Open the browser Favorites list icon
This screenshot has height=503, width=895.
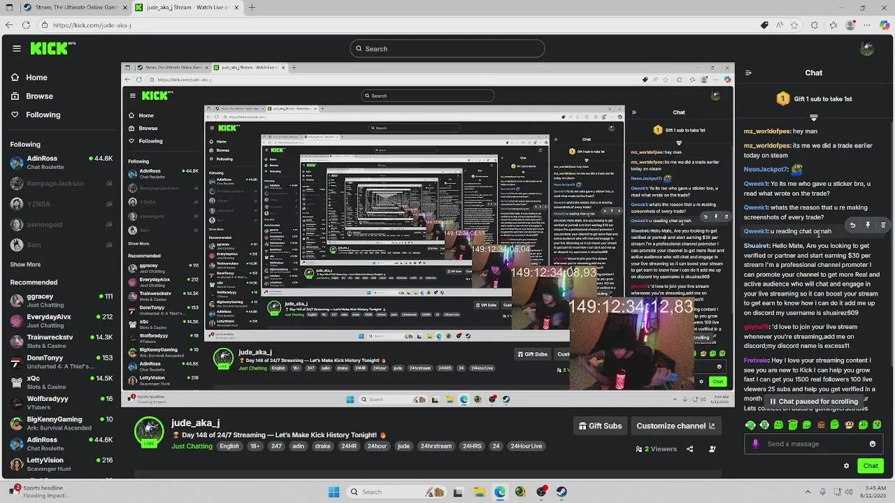click(x=833, y=25)
